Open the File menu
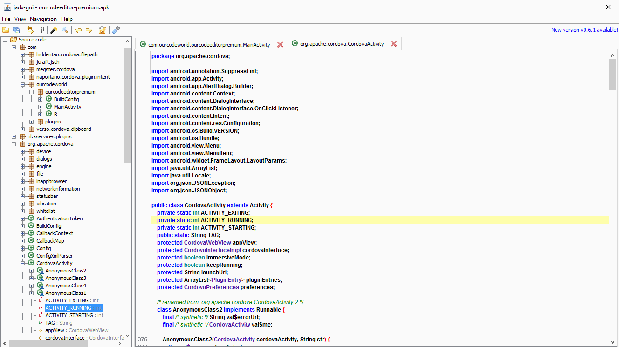The width and height of the screenshot is (619, 347). pyautogui.click(x=6, y=19)
